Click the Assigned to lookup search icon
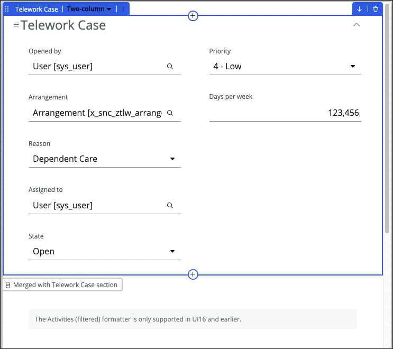Viewport: 393px width, 349px height. coord(170,205)
